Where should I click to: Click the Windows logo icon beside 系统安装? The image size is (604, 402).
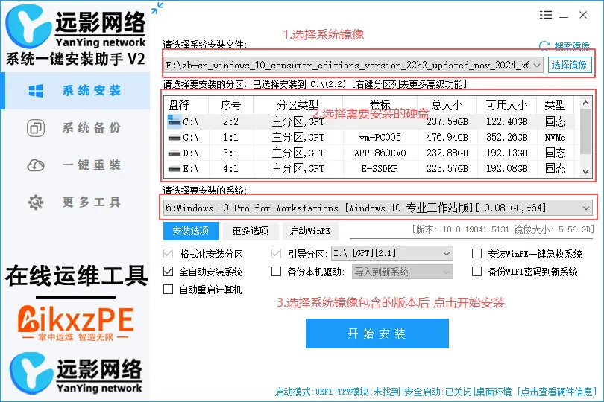pos(36,91)
